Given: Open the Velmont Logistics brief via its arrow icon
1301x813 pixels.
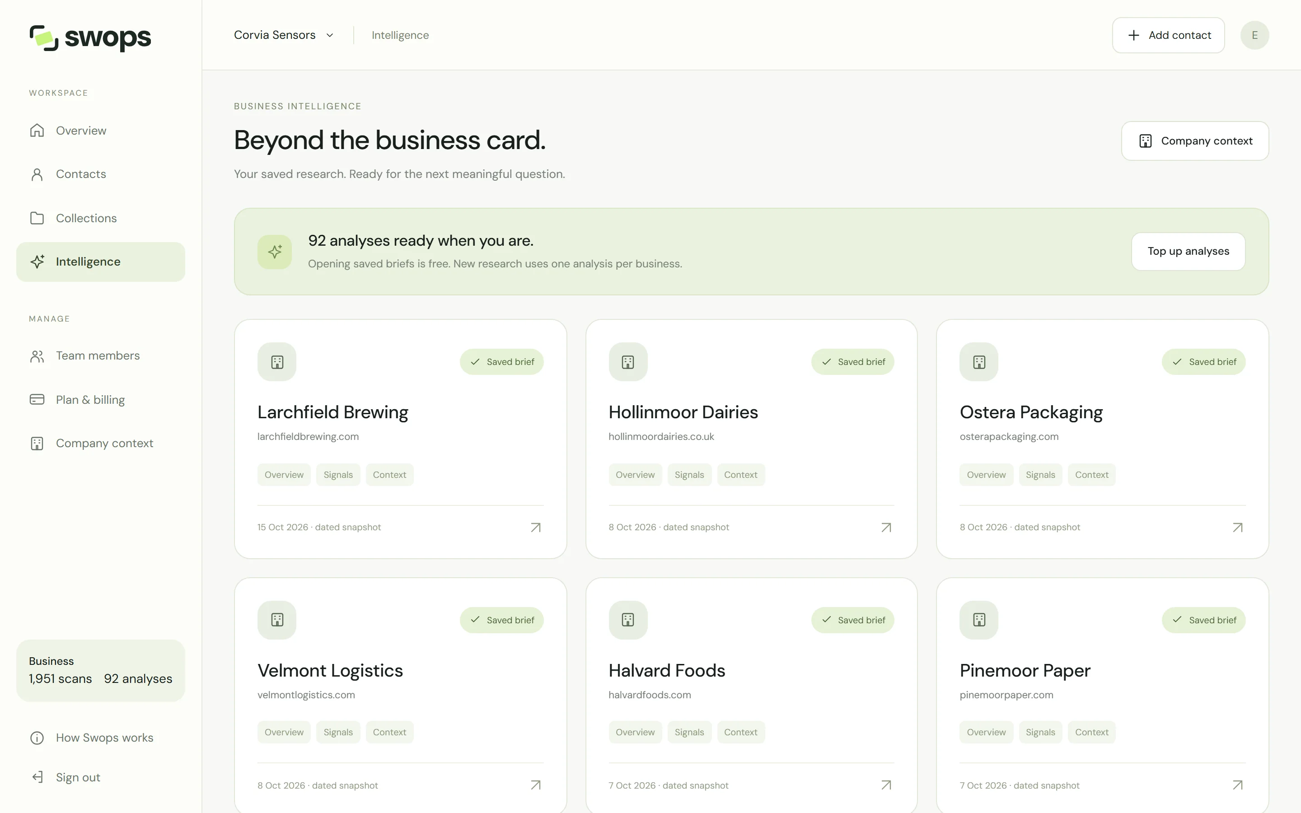Looking at the screenshot, I should pos(535,785).
